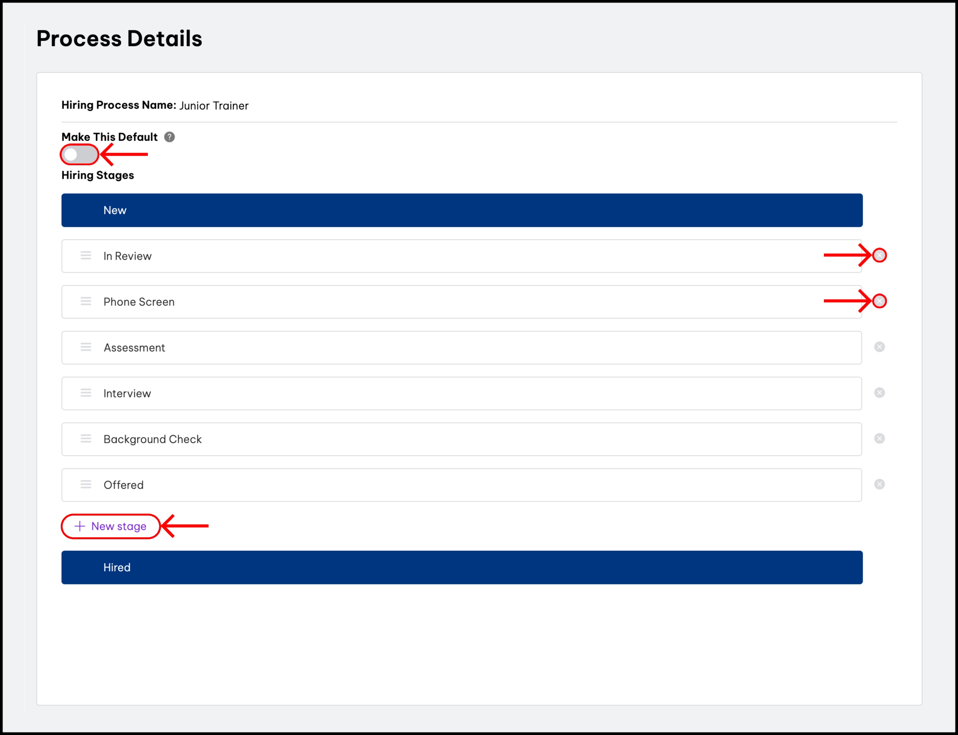Viewport: 958px width, 735px height.
Task: Remove the Phone Screen stage
Action: (x=879, y=301)
